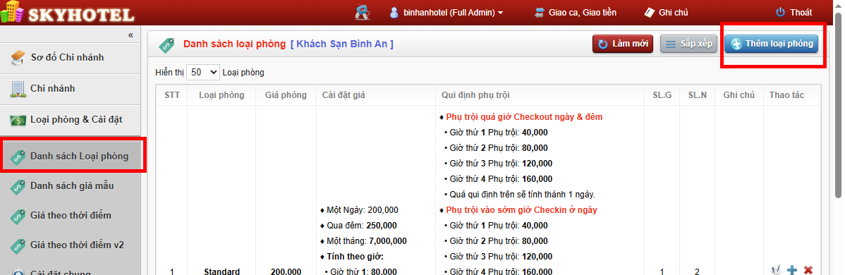This screenshot has height=275, width=845.
Task: Go to Chi nhánh sidebar item
Action: [x=70, y=89]
